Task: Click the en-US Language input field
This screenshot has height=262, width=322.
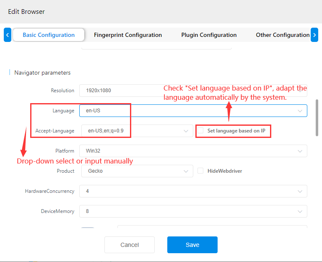Action: (x=193, y=111)
